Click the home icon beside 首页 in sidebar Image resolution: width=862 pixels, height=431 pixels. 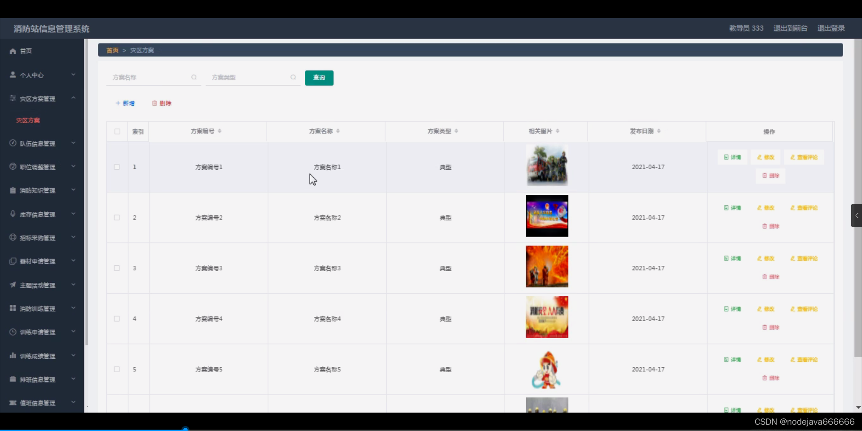pyautogui.click(x=13, y=51)
